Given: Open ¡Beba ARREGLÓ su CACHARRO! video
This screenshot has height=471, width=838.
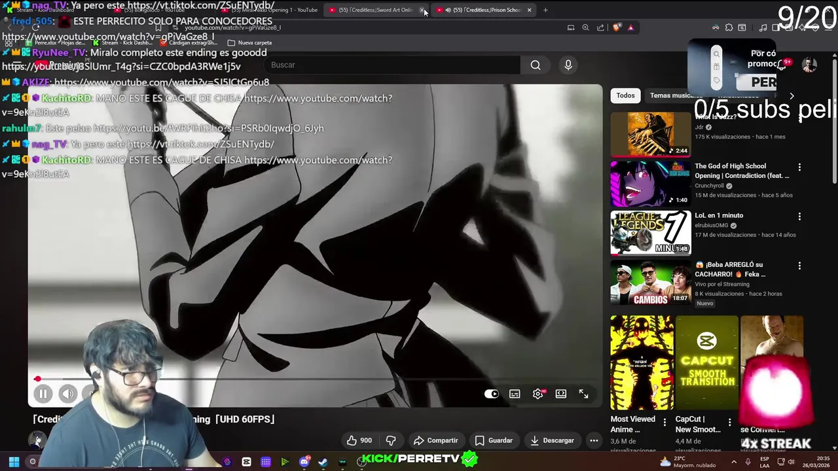Looking at the screenshot, I should tap(650, 283).
